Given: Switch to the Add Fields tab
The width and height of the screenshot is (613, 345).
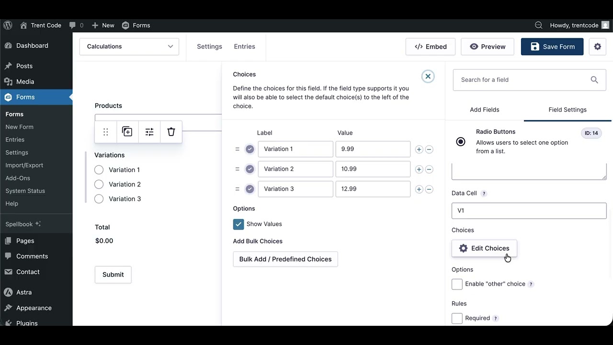Looking at the screenshot, I should (x=485, y=110).
